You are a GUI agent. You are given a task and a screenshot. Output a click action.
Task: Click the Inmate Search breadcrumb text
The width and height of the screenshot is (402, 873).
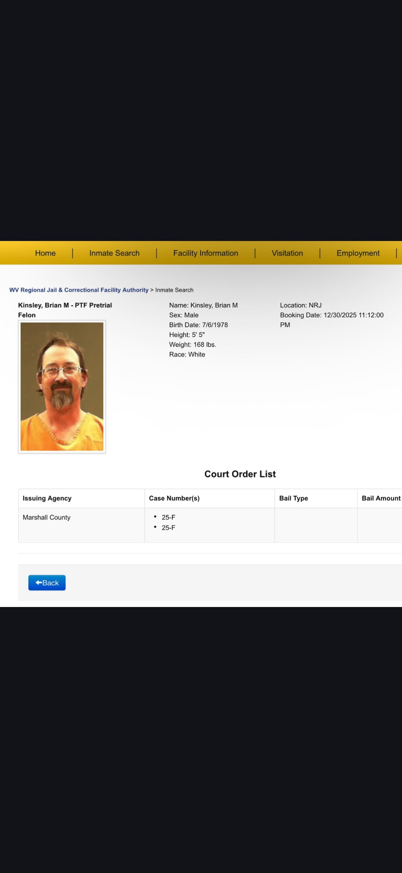[x=174, y=290]
